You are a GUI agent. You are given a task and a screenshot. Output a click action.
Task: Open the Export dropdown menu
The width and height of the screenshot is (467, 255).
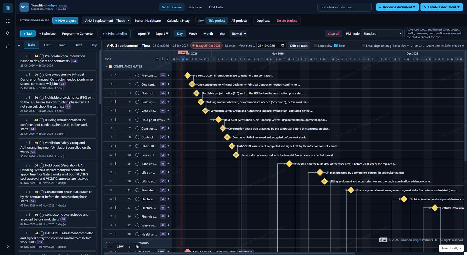coord(162,34)
